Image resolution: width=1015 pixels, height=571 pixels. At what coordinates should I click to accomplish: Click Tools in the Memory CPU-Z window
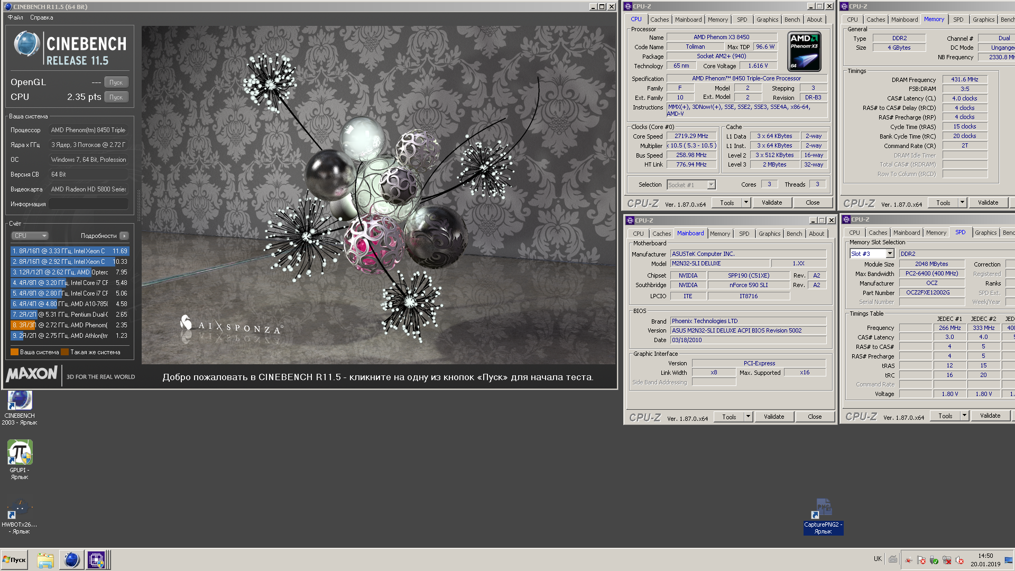(943, 202)
